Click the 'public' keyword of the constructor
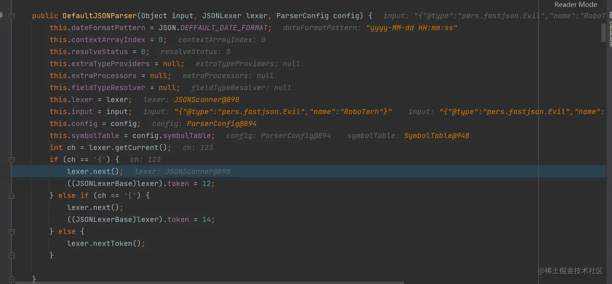This screenshot has height=284, width=612. point(45,16)
